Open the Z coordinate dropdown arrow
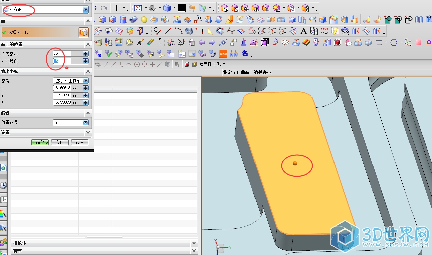432x255 pixels. tap(86, 103)
